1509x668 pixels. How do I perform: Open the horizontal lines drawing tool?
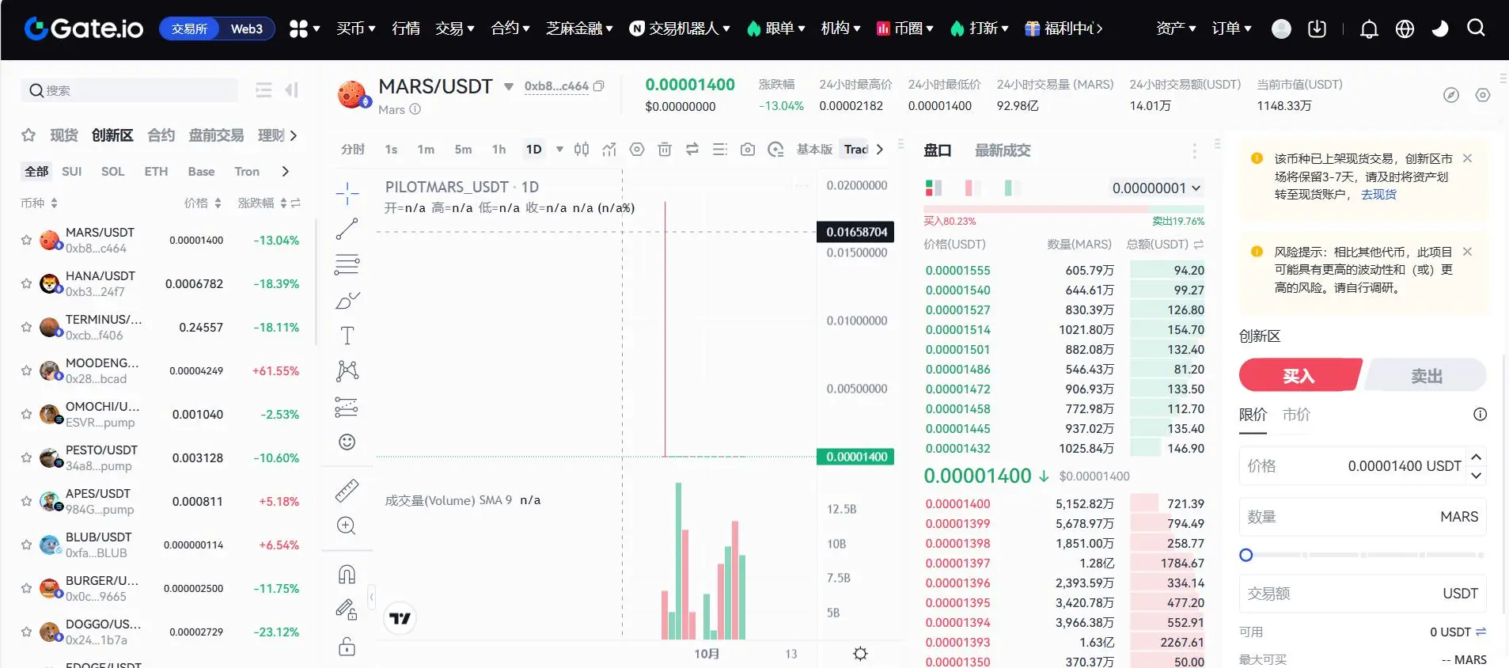(x=347, y=264)
